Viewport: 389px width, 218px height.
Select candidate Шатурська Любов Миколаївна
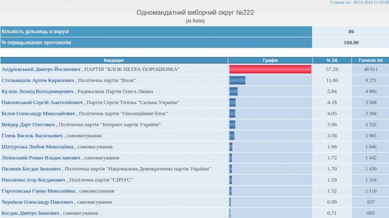38,147
